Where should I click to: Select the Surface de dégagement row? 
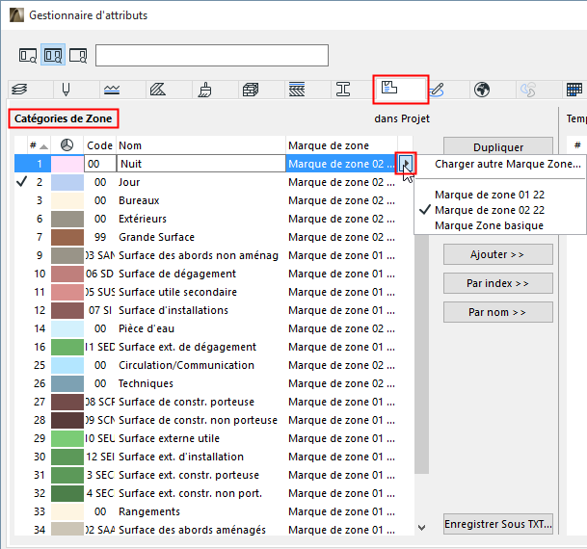213,274
